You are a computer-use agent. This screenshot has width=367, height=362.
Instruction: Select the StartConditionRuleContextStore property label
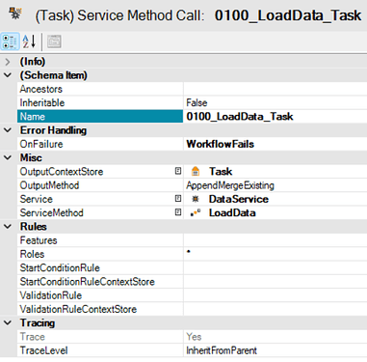click(x=87, y=282)
